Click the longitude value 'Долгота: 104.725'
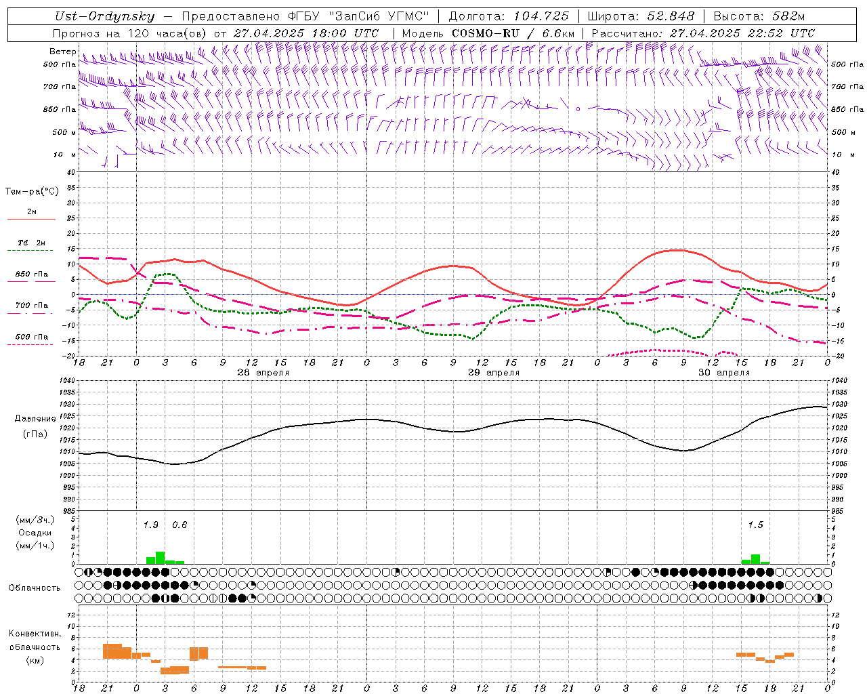This screenshot has height=694, width=867. point(509,17)
